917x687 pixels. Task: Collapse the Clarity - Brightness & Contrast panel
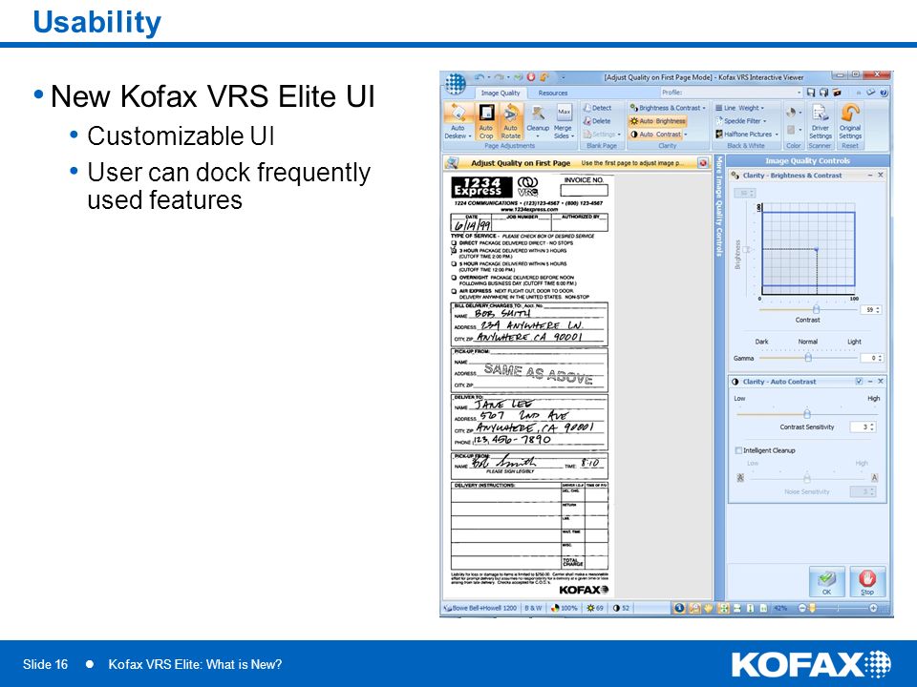(x=869, y=176)
